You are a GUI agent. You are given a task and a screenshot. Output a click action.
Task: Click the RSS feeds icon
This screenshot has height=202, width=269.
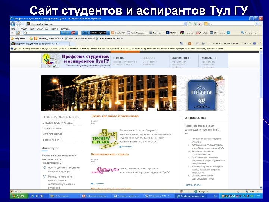(x=190, y=43)
